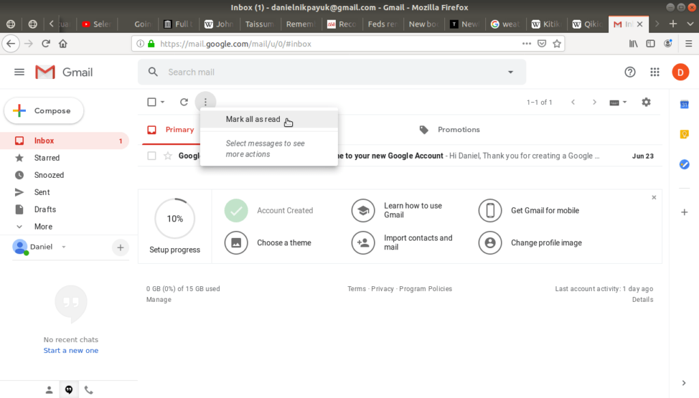The width and height of the screenshot is (699, 398).
Task: Open Daniel's chat status dropdown
Action: point(63,247)
